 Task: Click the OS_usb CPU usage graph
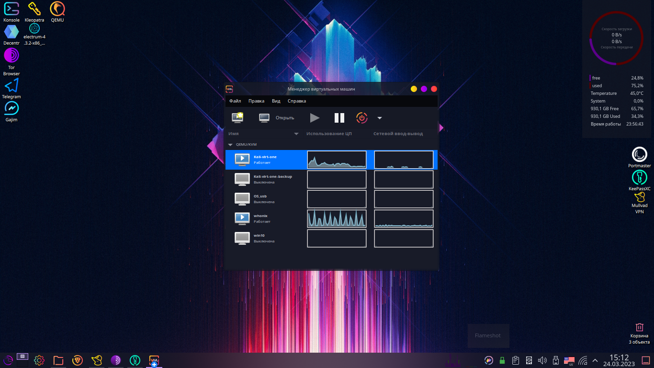tap(337, 199)
